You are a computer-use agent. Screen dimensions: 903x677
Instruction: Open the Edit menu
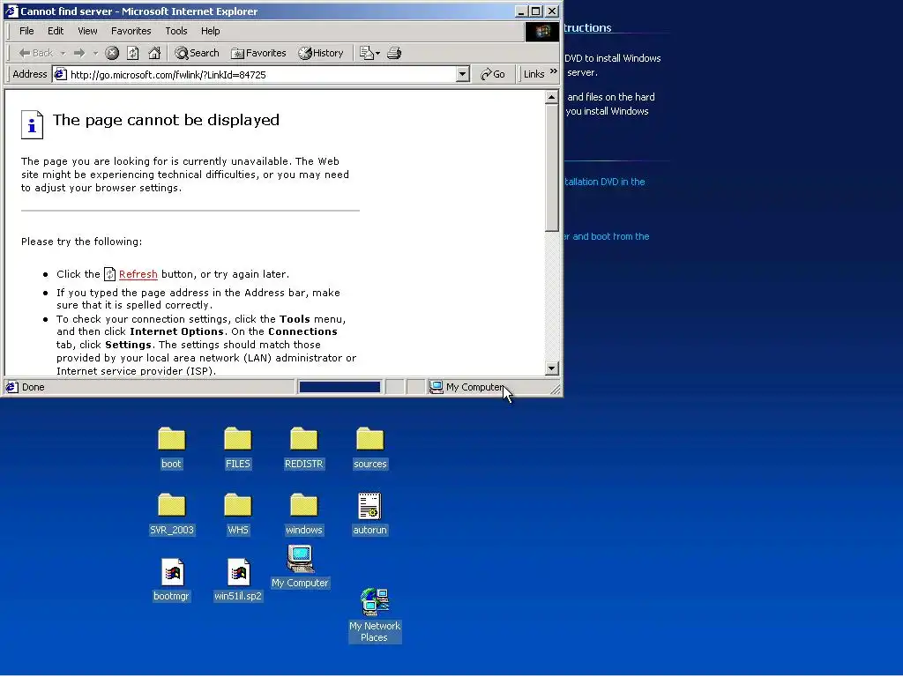(56, 31)
